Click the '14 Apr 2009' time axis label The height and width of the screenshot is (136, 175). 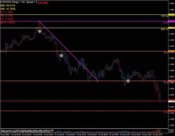5,135
